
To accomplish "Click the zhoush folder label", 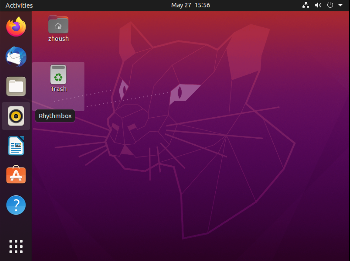I will point(59,39).
